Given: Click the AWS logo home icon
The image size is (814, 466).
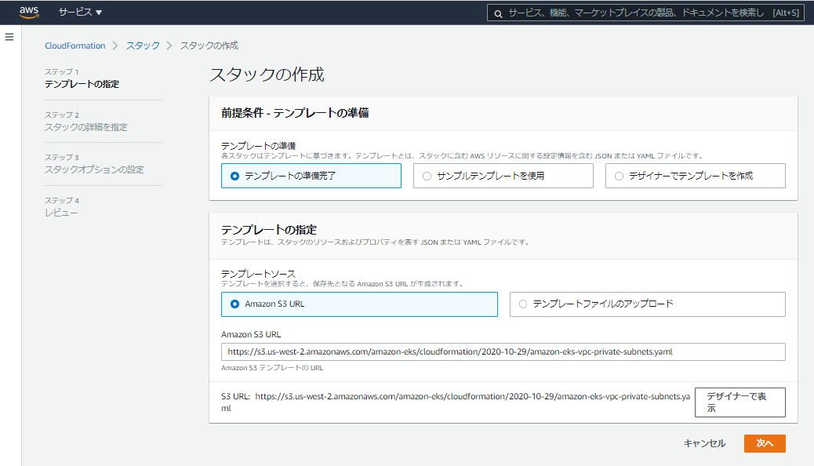Looking at the screenshot, I should pos(29,12).
